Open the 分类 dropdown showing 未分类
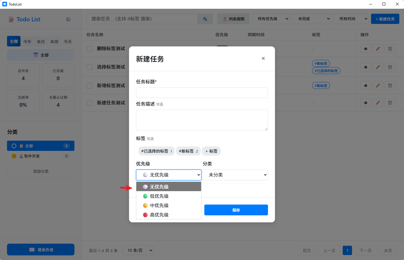 click(x=235, y=175)
